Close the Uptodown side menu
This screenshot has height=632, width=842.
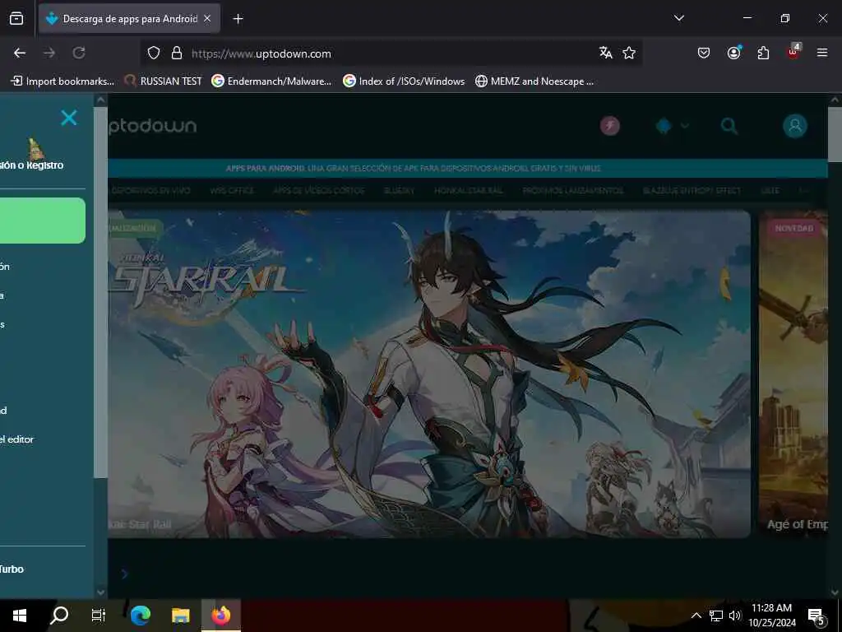[69, 117]
